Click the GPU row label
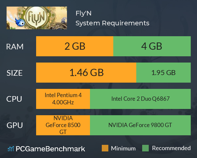 tap(15, 125)
